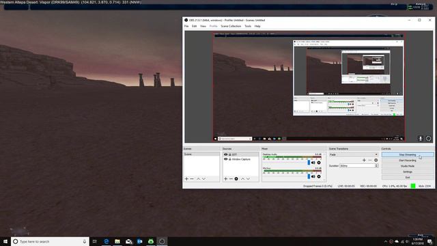Open transition properties gear icon
The image size is (437, 246).
(376, 160)
